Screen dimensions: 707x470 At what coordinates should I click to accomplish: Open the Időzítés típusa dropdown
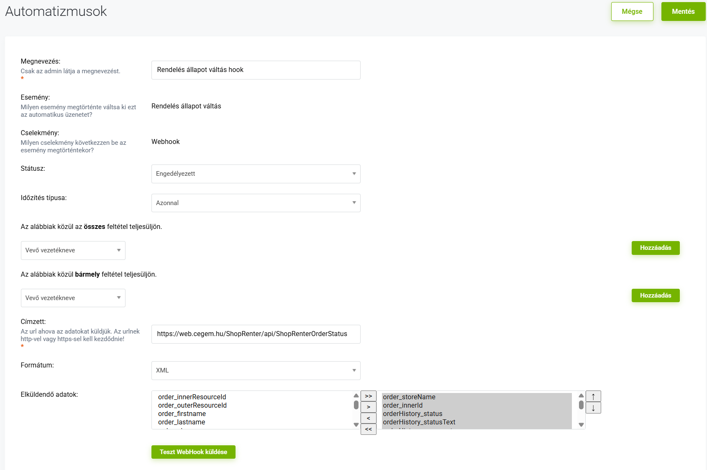(256, 203)
